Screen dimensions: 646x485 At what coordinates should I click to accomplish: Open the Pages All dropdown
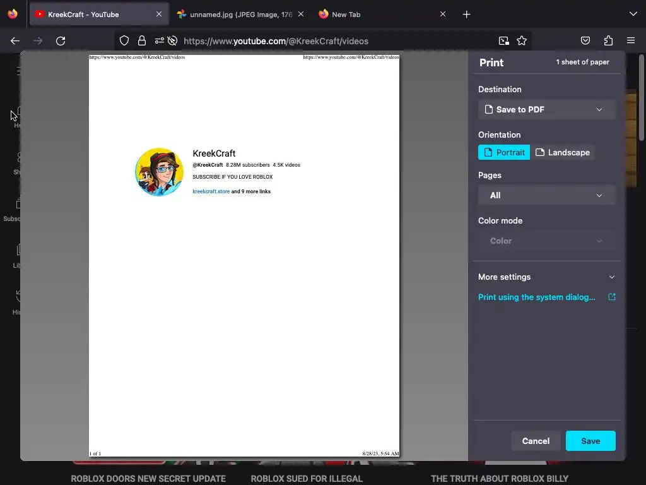[547, 196]
